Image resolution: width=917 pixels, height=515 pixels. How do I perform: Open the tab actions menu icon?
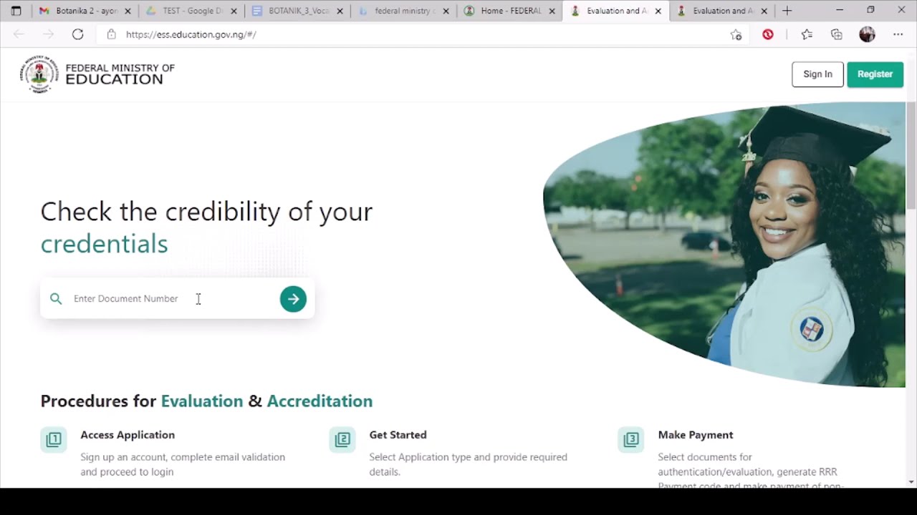[x=16, y=11]
